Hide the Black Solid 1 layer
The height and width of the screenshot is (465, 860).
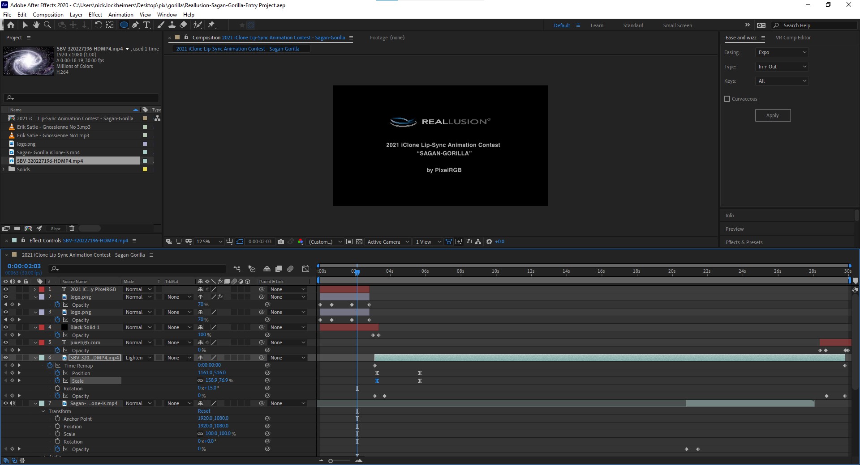point(6,327)
